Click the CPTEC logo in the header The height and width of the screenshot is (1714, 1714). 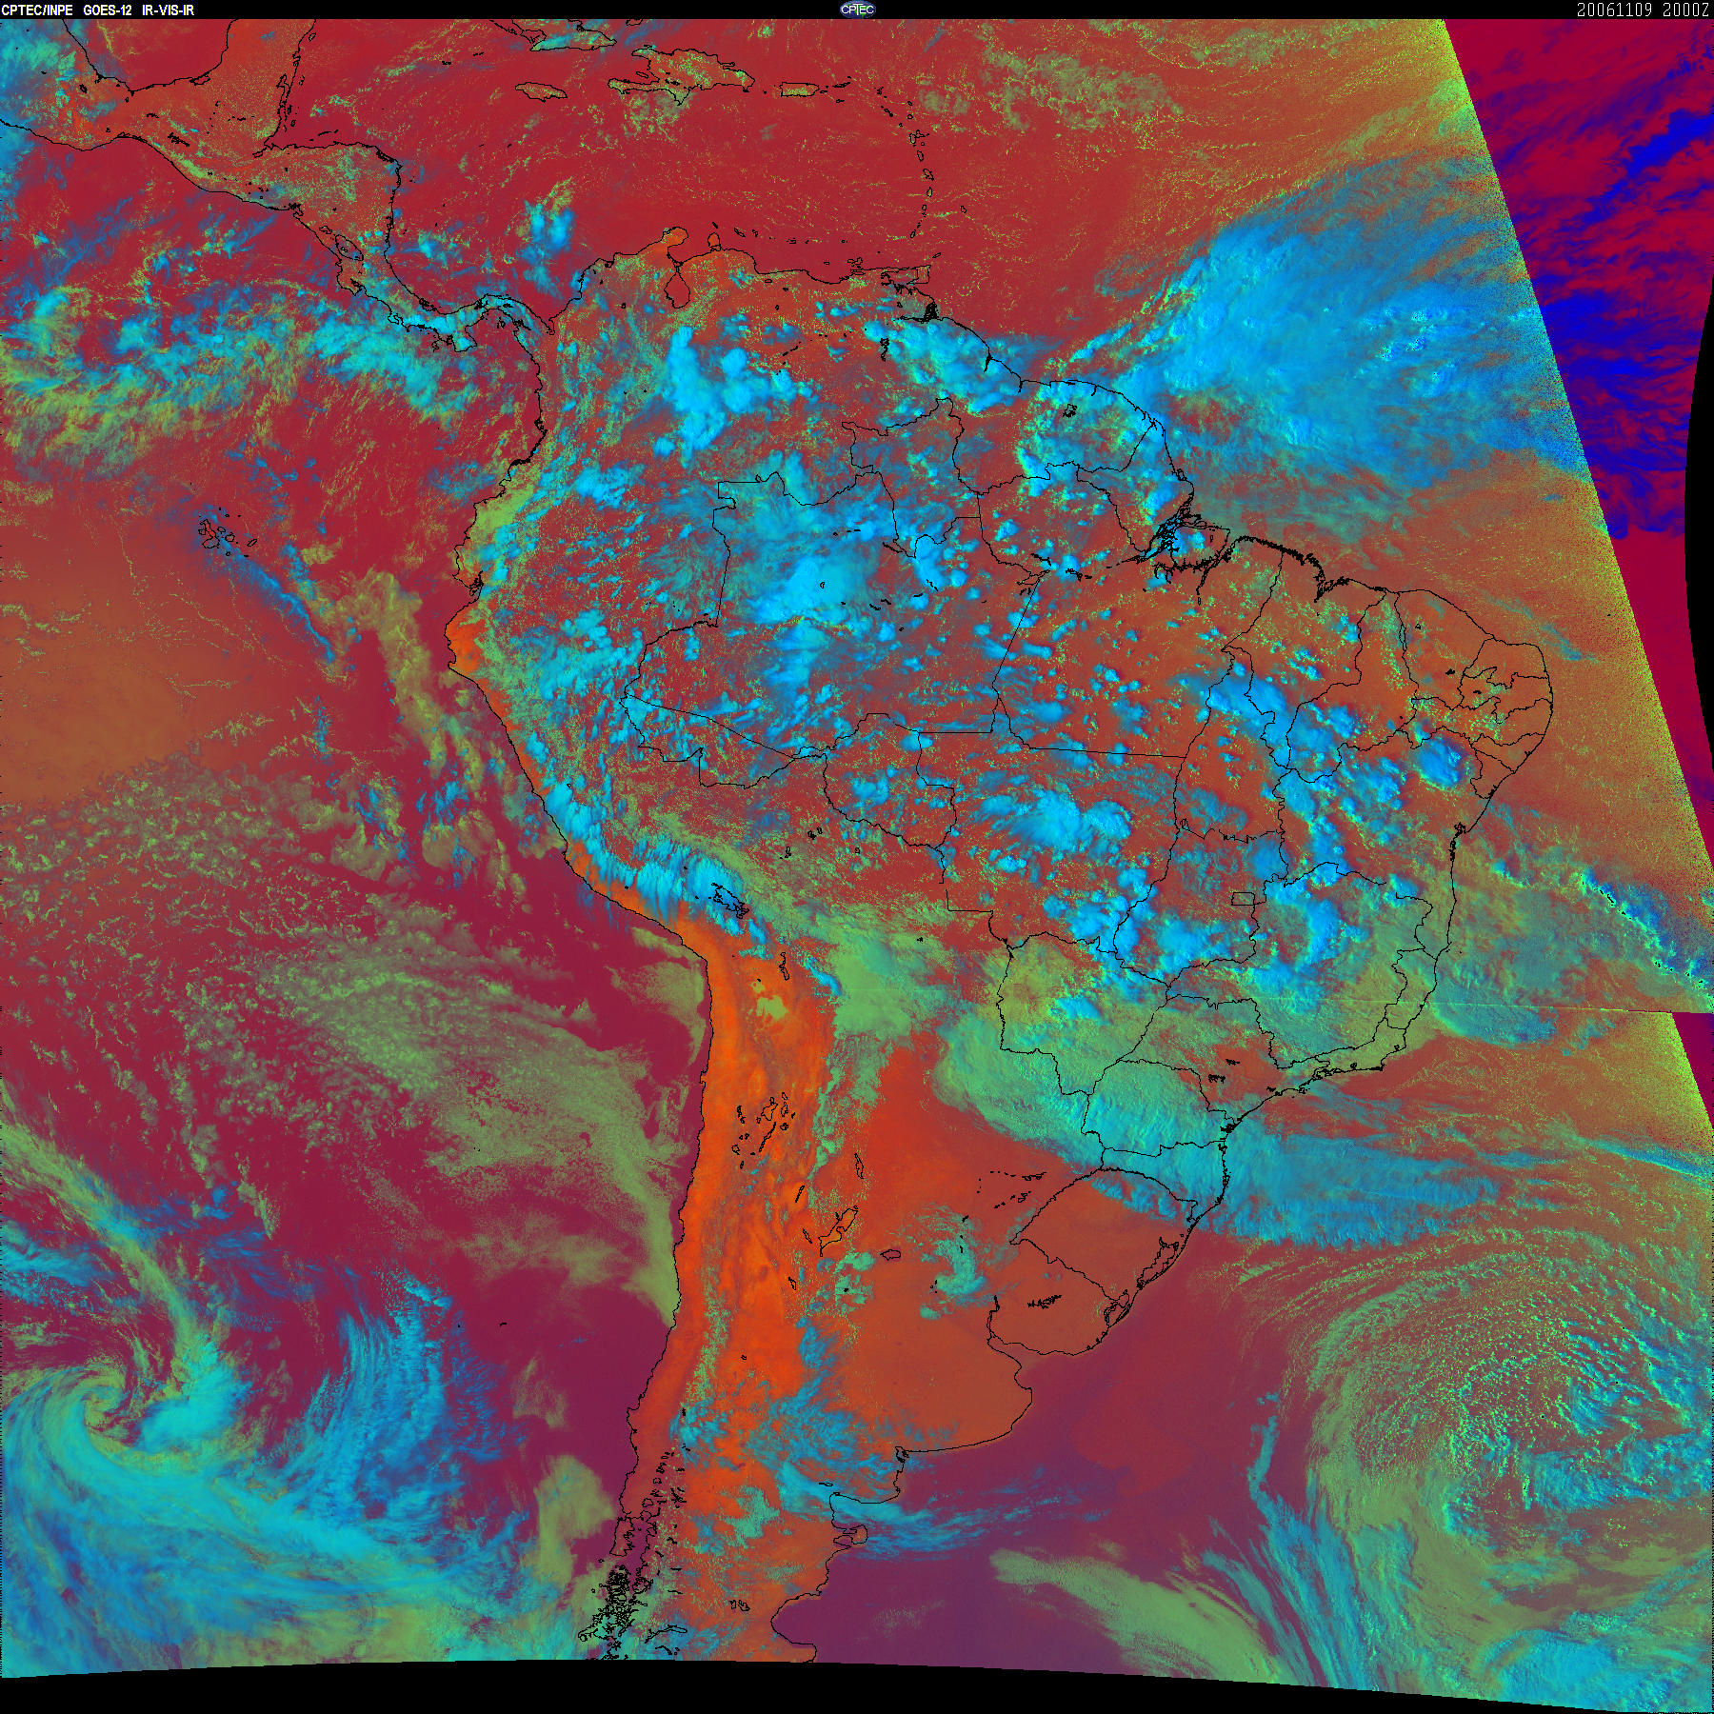tap(857, 10)
